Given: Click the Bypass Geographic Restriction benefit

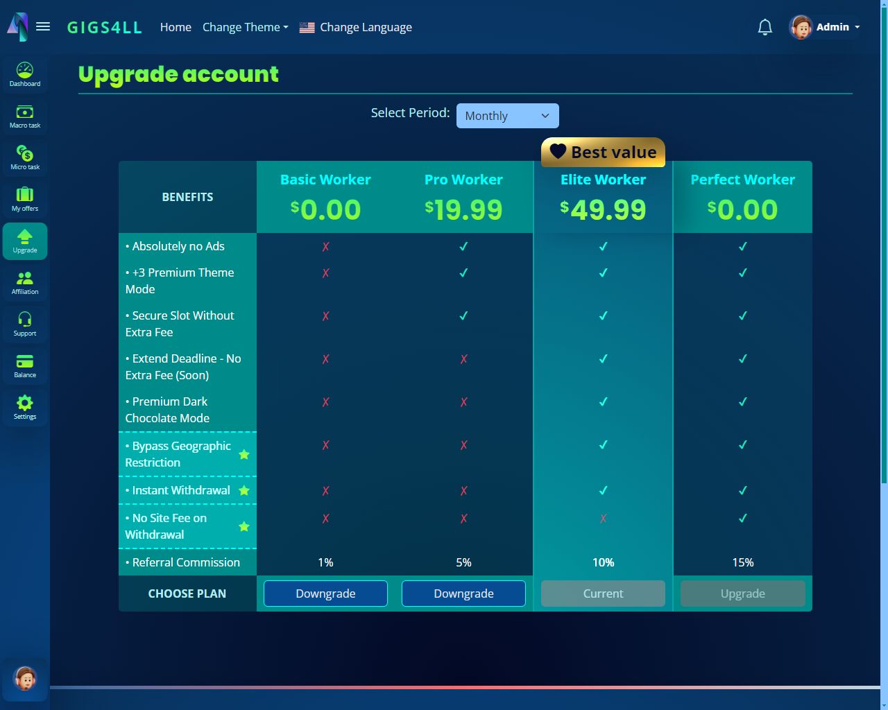Looking at the screenshot, I should click(x=178, y=454).
